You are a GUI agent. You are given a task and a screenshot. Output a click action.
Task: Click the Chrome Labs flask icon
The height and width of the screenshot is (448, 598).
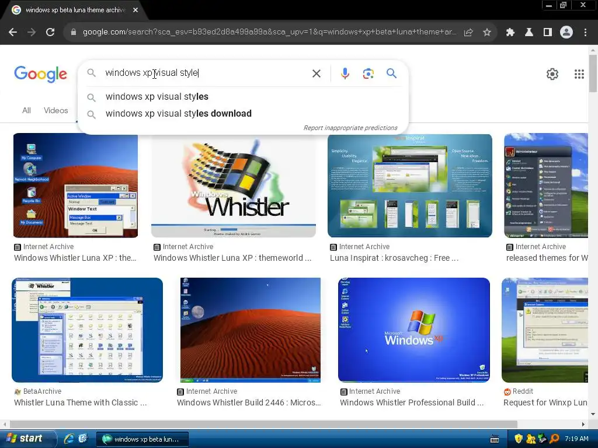coord(529,33)
